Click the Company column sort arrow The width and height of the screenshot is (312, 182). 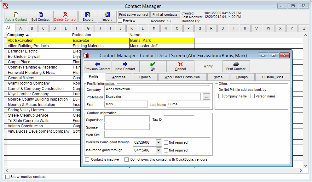[27, 35]
